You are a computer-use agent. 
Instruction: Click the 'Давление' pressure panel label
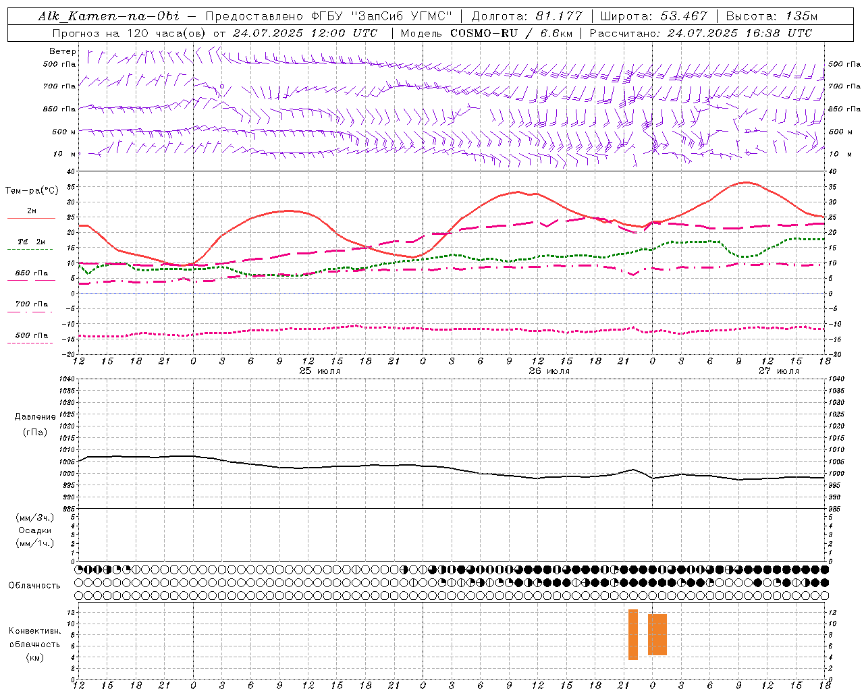click(x=35, y=417)
